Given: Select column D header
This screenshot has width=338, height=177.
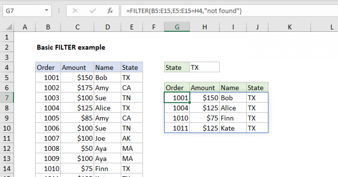Looking at the screenshot, I should [107, 27].
